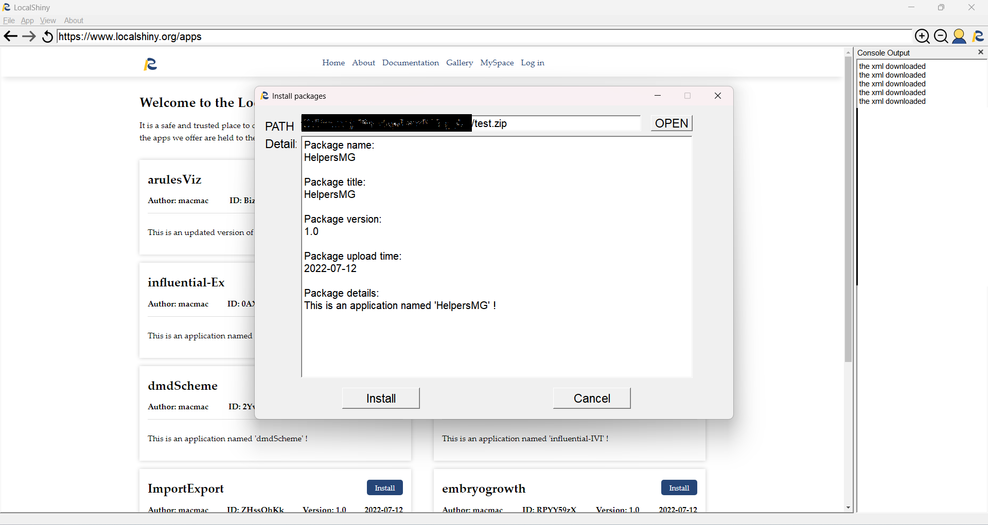Go forward using the right arrow icon
The height and width of the screenshot is (525, 988).
29,36
